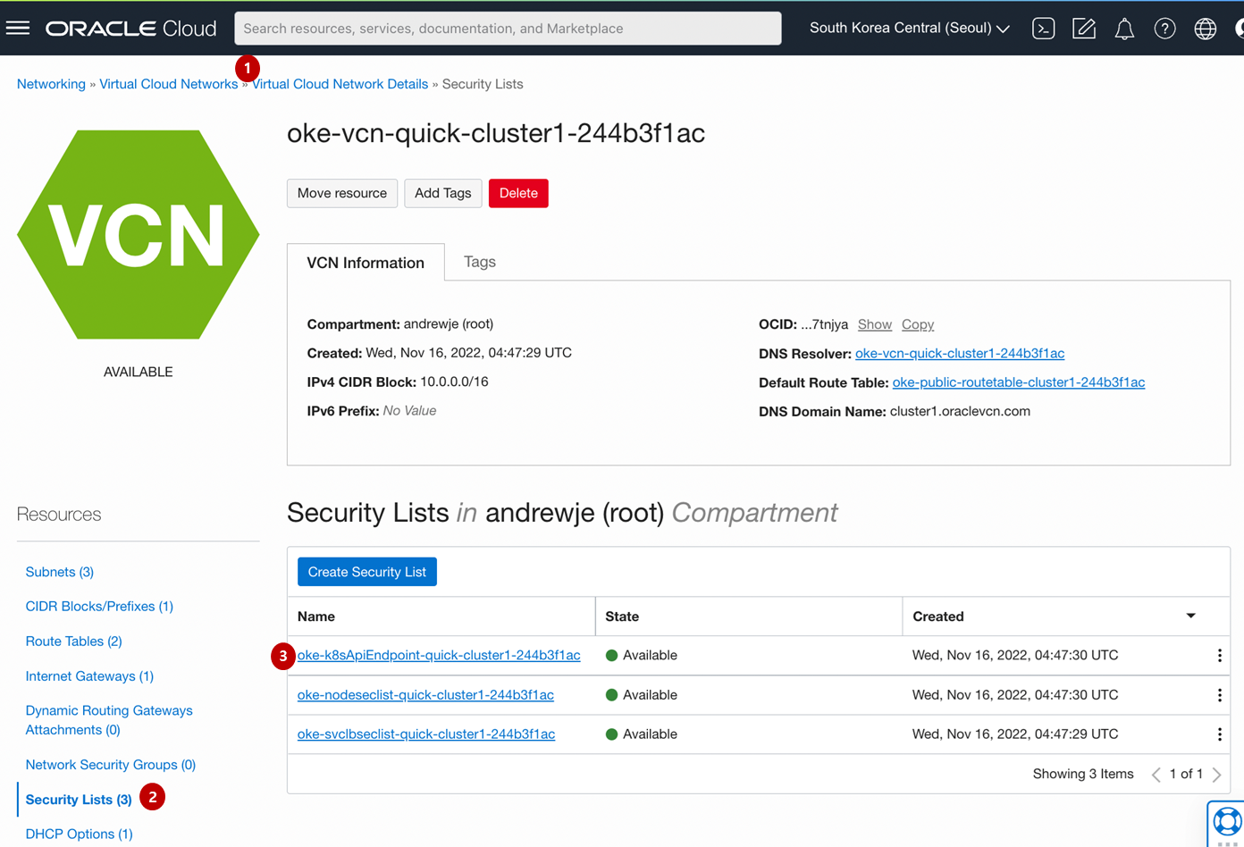Open the oke-svclbseclist-quick-cluster1 security list

coord(426,734)
